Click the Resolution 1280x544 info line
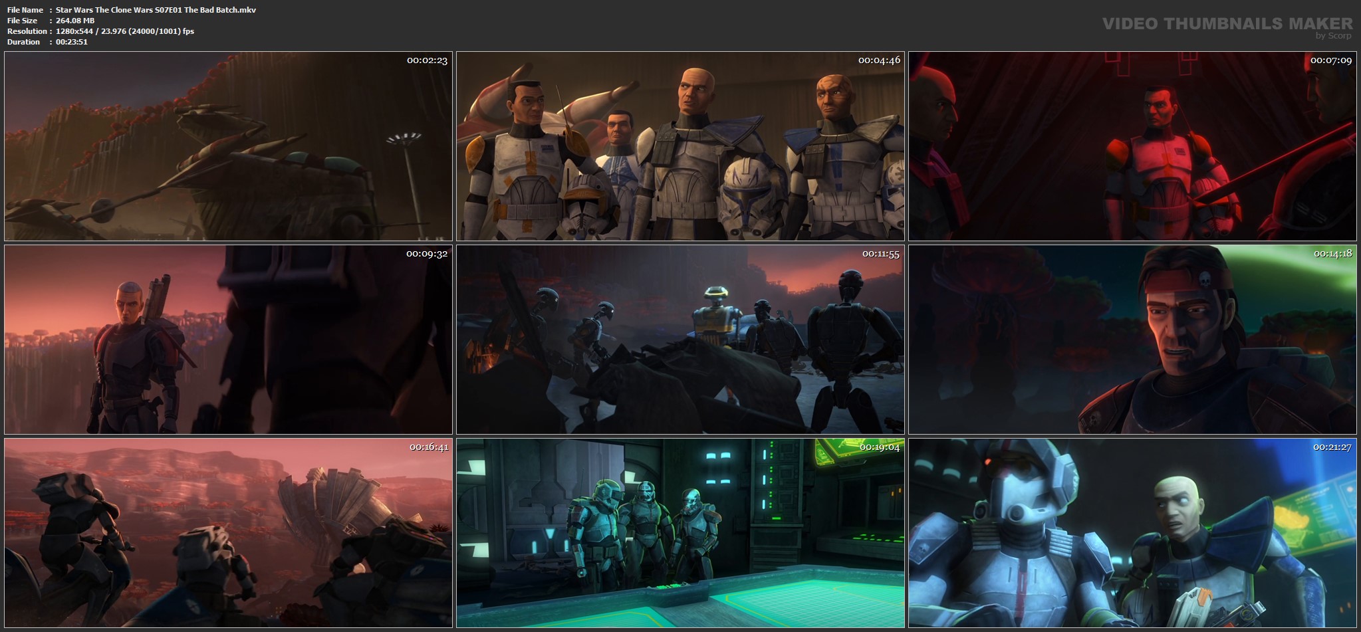 (100, 31)
